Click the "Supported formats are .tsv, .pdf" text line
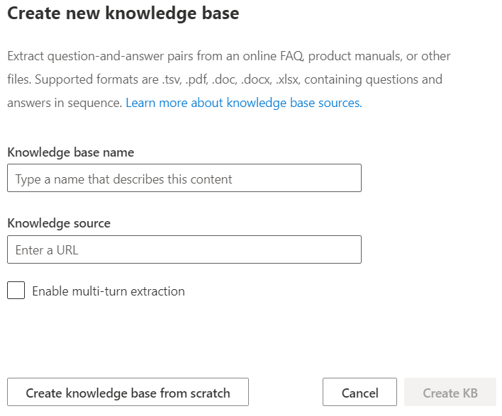The width and height of the screenshot is (502, 416). click(224, 79)
